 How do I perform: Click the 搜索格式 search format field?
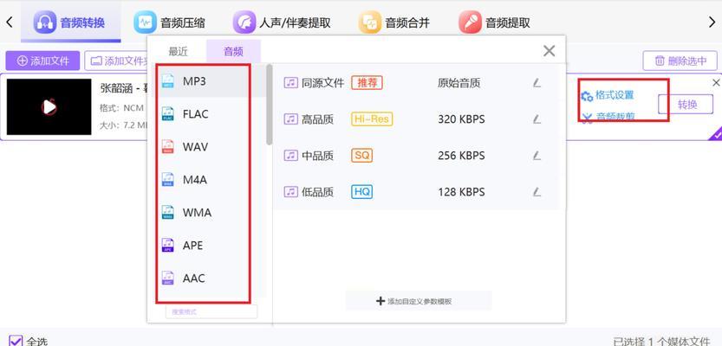click(211, 311)
